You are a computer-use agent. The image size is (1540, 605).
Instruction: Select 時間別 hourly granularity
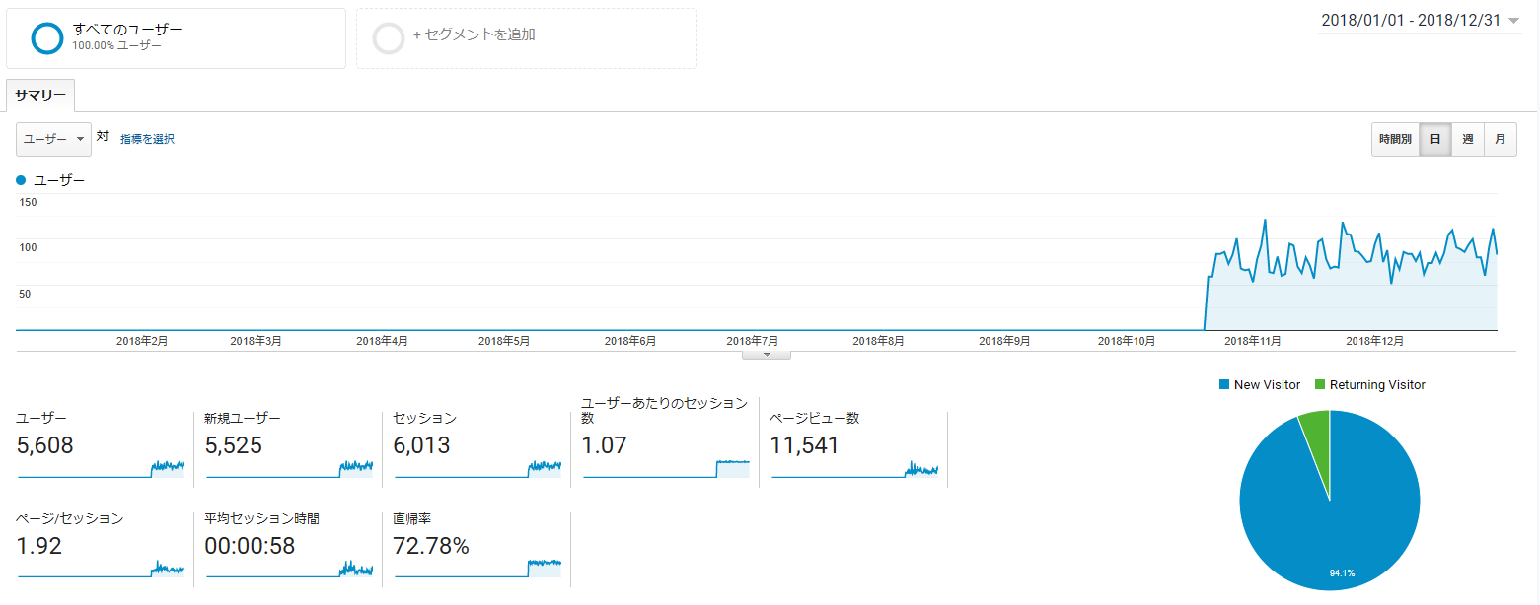1395,140
